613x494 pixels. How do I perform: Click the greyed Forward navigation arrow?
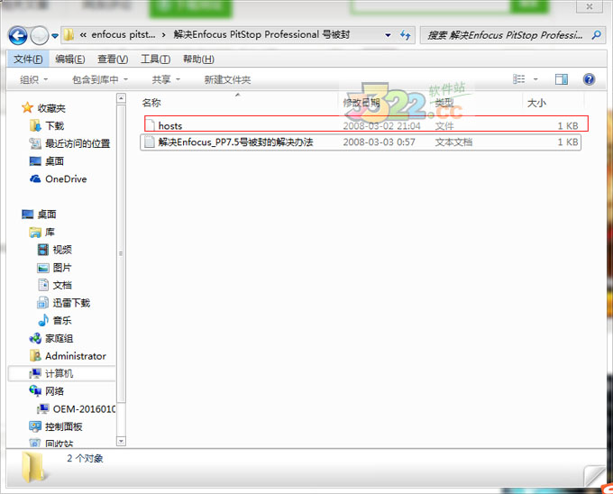click(40, 36)
